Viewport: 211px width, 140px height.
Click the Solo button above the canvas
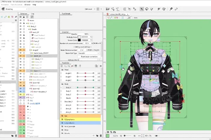click(136, 18)
